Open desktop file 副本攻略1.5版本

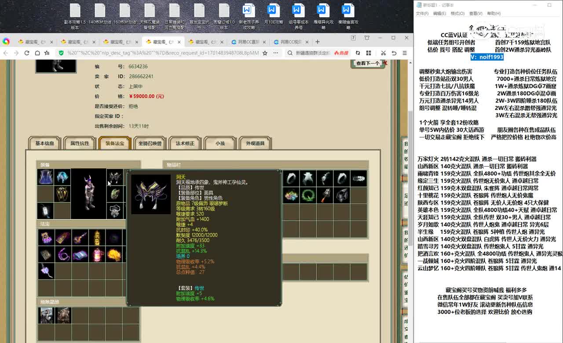(75, 17)
